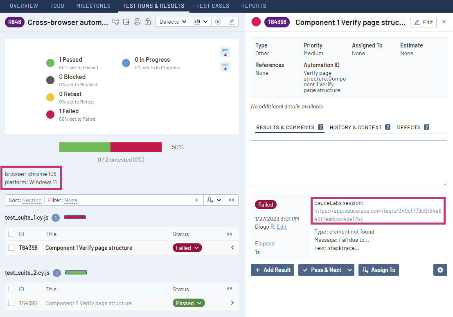Switch to the TEST CASES tab
This screenshot has width=453, height=317.
pyautogui.click(x=213, y=6)
